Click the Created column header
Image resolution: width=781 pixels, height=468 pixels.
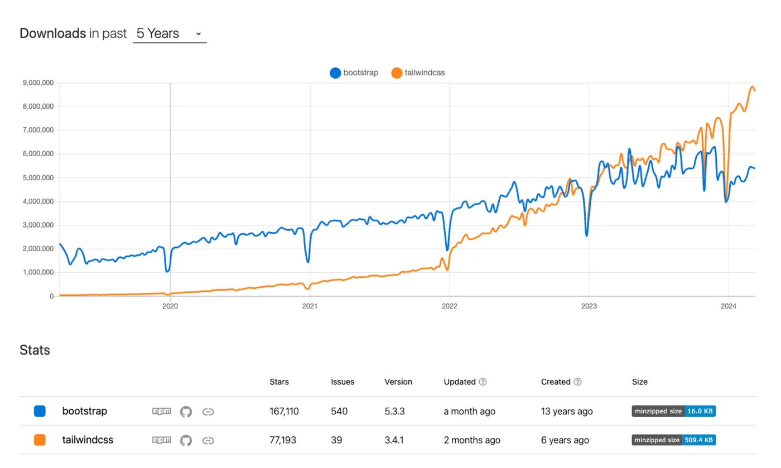pos(556,382)
